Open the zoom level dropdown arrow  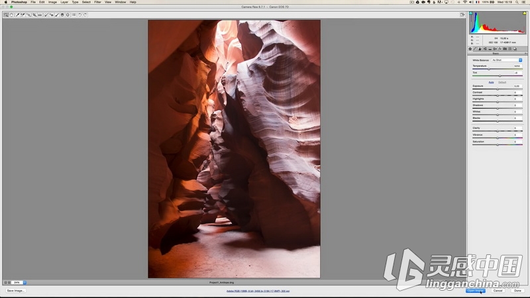click(25, 283)
